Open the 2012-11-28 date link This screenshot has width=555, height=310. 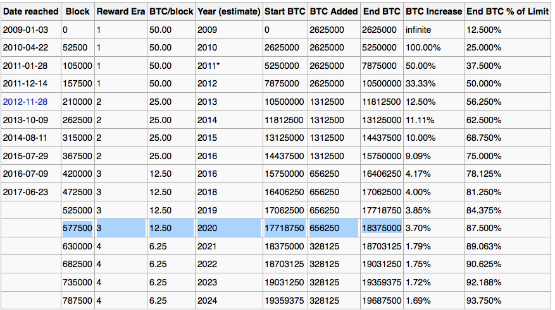click(25, 102)
